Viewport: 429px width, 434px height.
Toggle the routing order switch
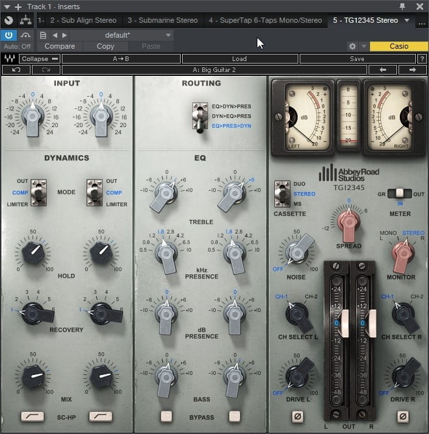pyautogui.click(x=200, y=117)
